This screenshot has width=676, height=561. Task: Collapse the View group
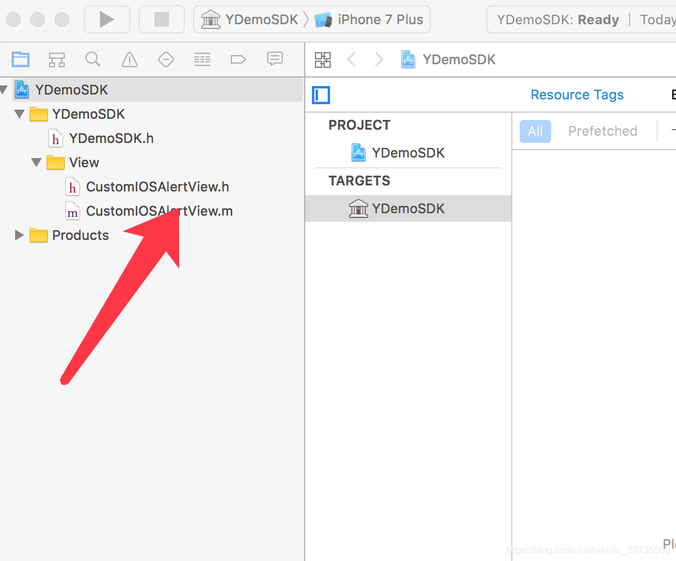36,162
